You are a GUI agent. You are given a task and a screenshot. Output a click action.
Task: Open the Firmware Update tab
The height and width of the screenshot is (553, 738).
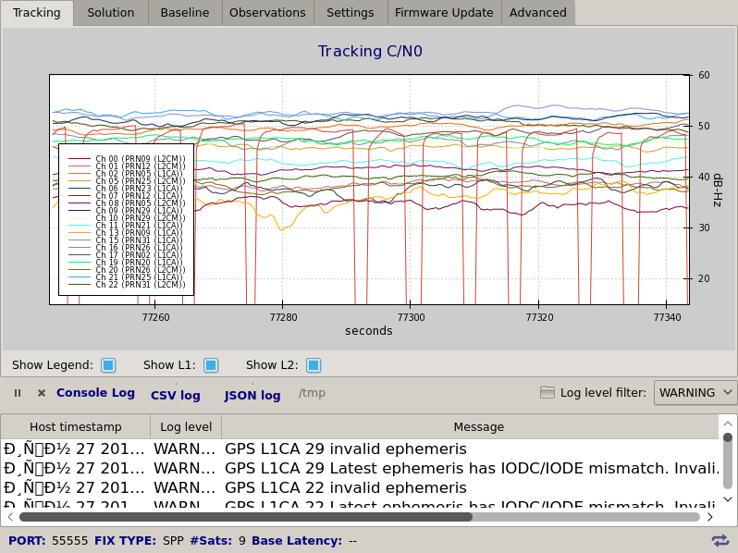click(x=443, y=13)
